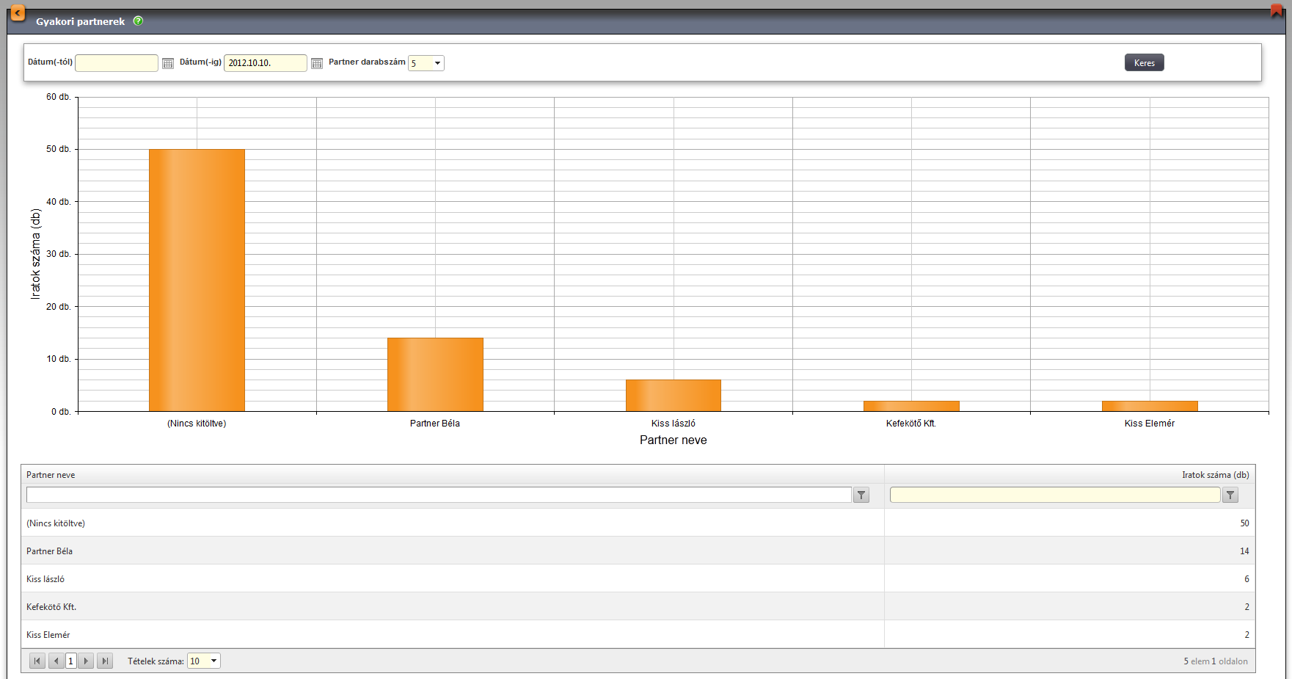Click the Partner Béla bar in chart
Screen dimensions: 1292x679
(x=435, y=374)
